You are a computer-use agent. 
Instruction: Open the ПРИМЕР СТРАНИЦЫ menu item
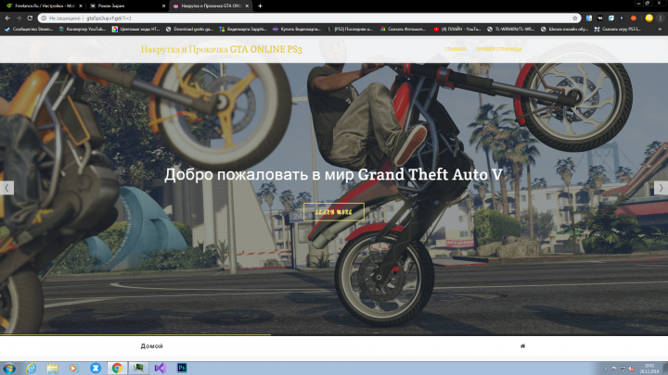click(499, 49)
